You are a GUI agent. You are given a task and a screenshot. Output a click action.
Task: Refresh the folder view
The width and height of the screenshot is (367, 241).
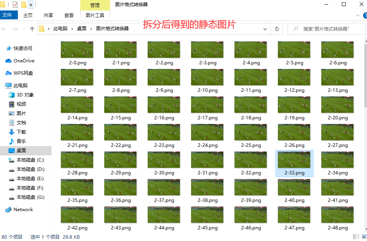coord(276,29)
